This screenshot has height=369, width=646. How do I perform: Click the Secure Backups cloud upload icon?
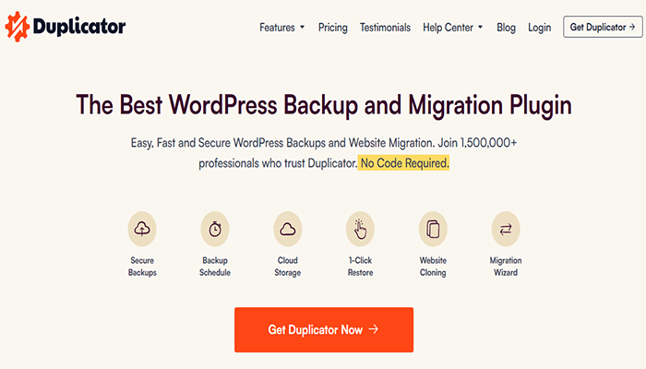click(142, 228)
